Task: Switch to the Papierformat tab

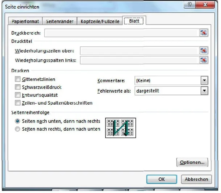Action: point(25,21)
